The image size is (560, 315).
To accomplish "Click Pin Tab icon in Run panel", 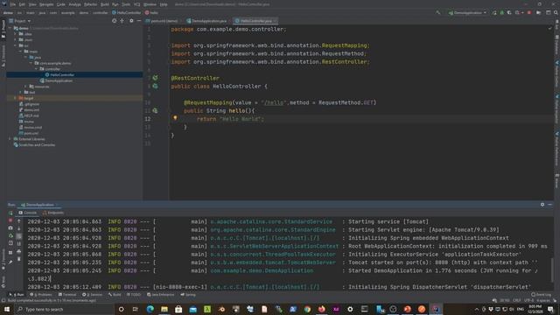I will tap(10, 262).
